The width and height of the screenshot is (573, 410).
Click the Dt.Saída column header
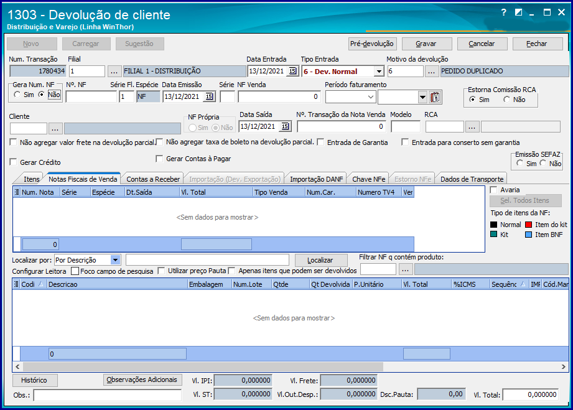tap(152, 192)
